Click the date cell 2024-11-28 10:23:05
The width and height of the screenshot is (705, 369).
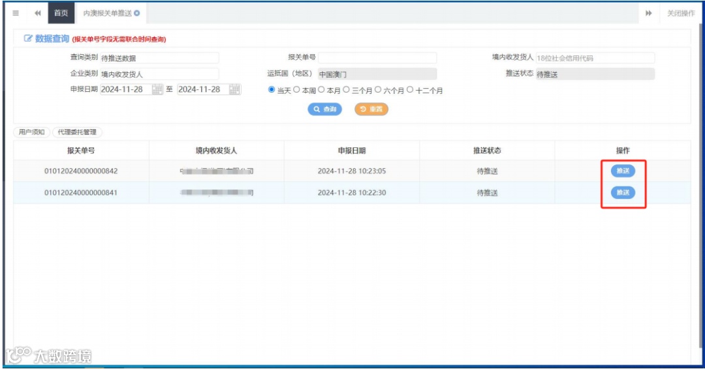pos(352,171)
